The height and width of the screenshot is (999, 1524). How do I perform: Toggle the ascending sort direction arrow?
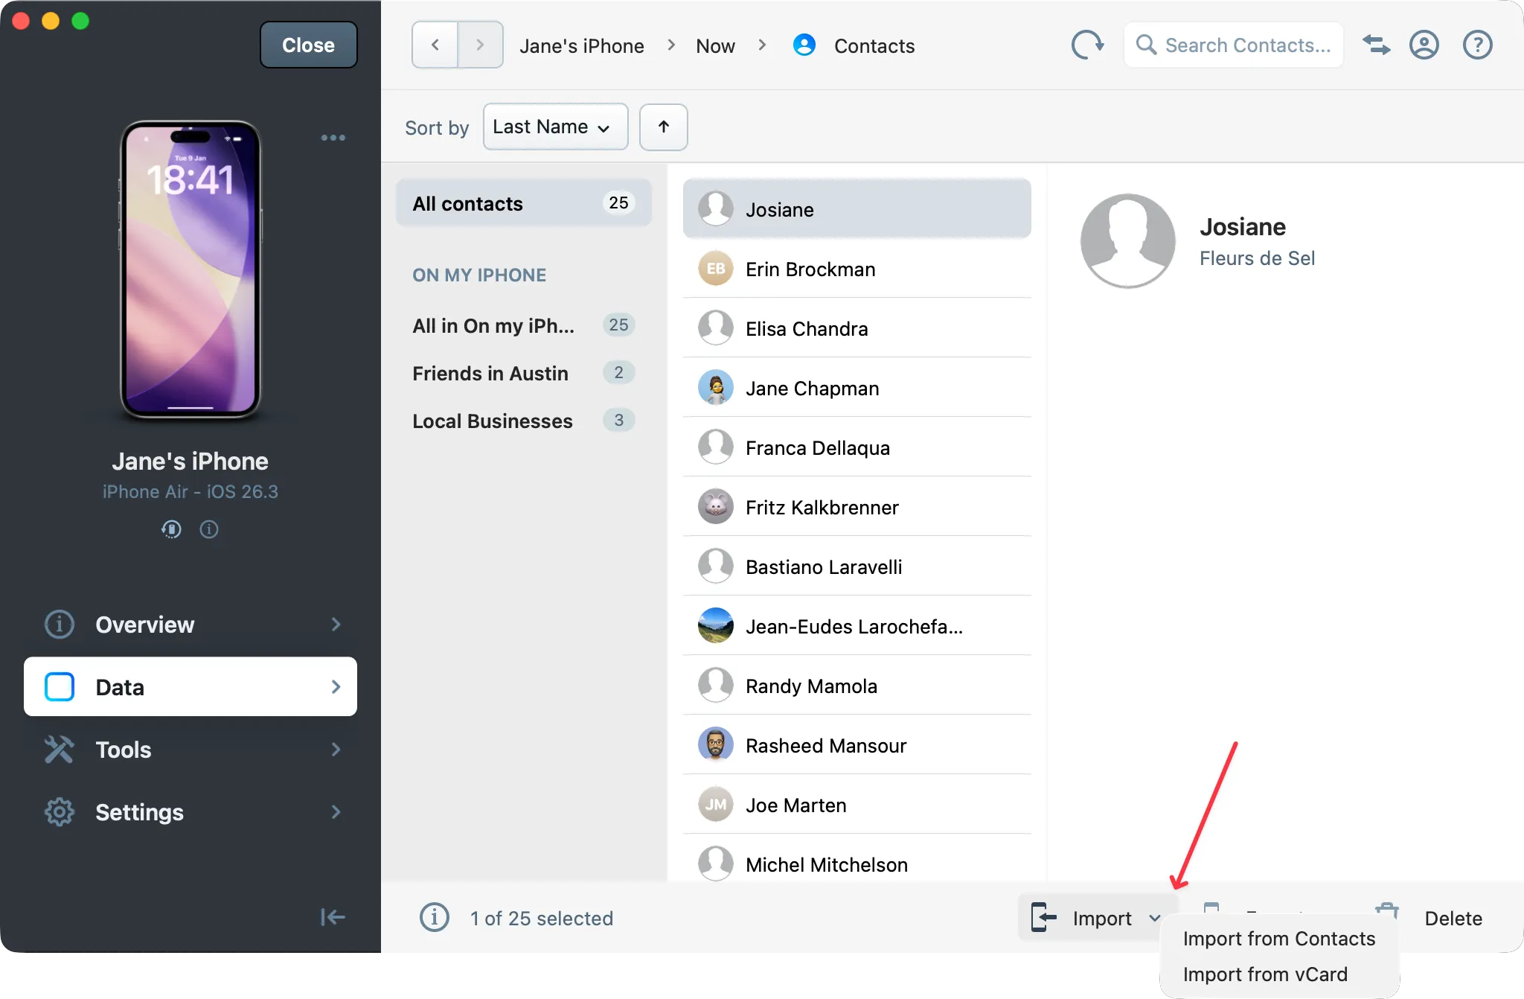[x=662, y=127]
